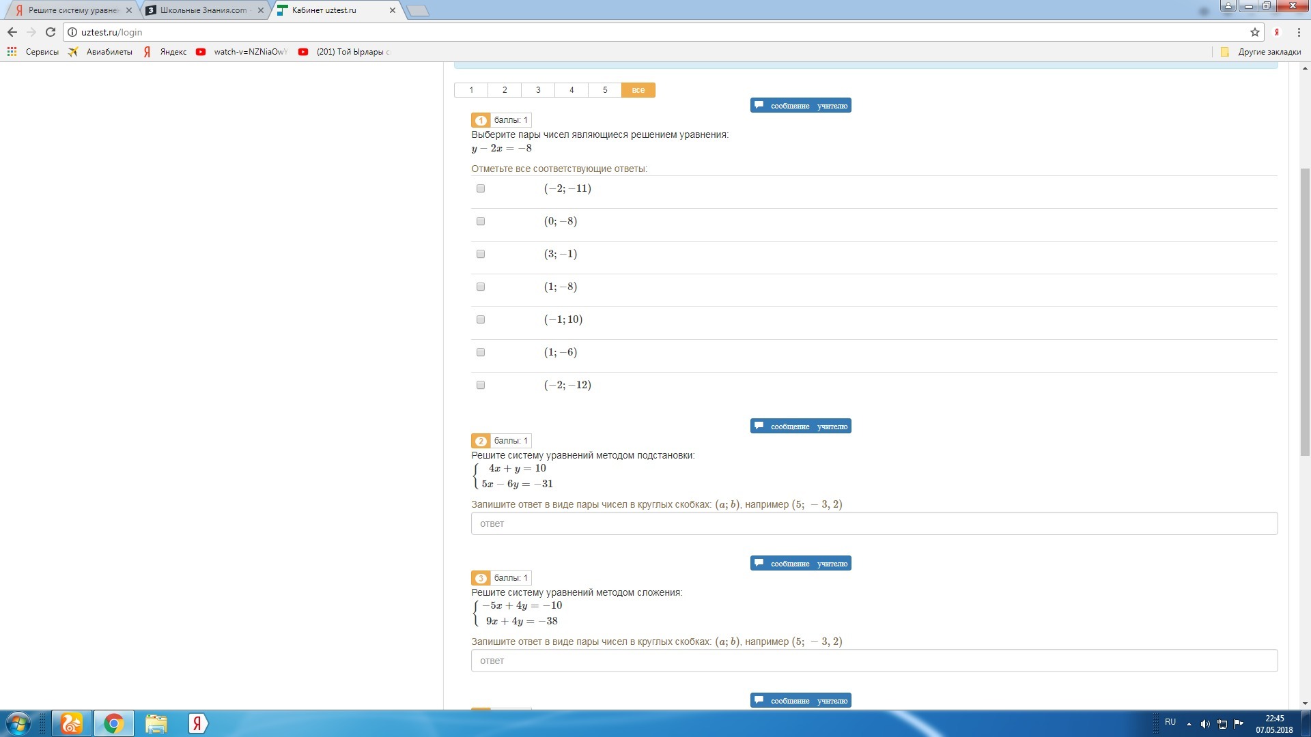Tick the checkbox for (−2; −12)
Screen dimensions: 1311x737
click(481, 385)
